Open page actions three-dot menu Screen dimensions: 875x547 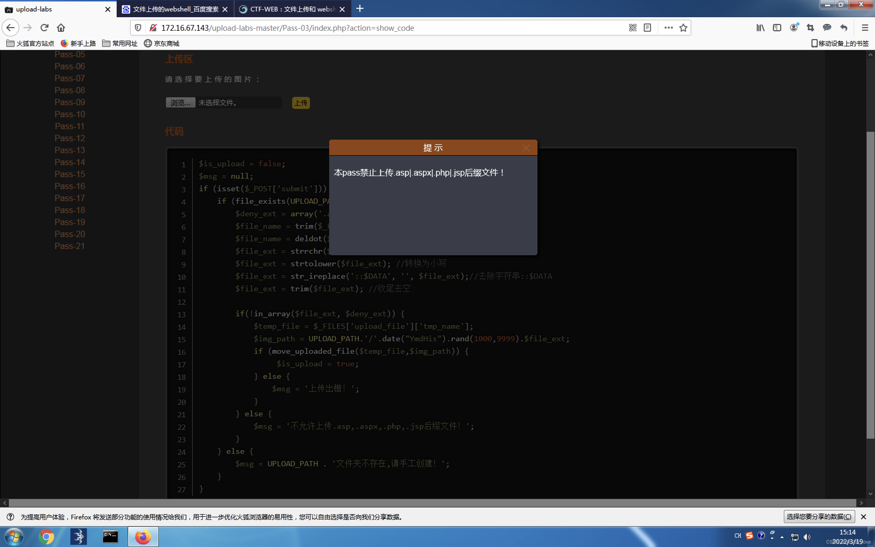668,28
